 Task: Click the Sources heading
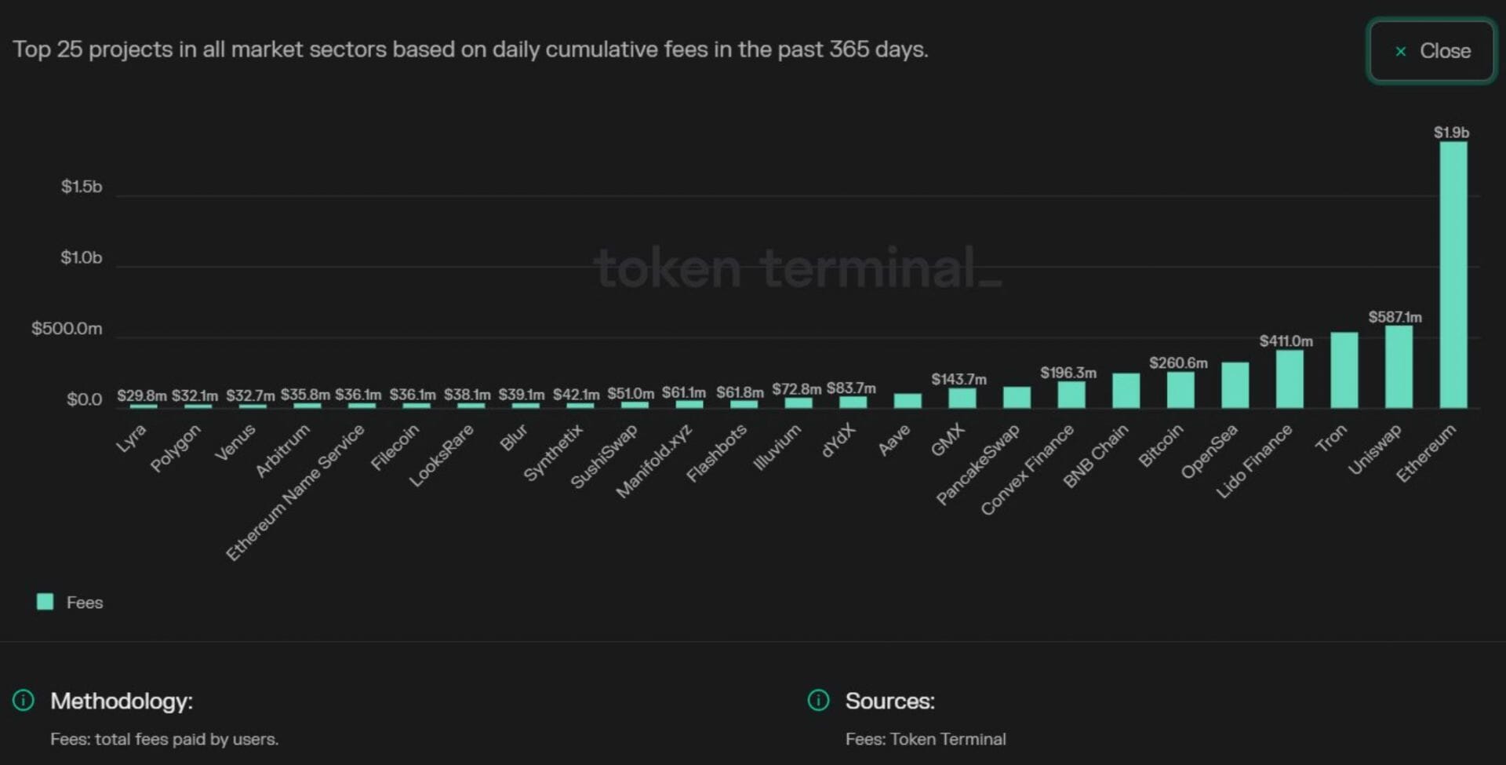(889, 701)
